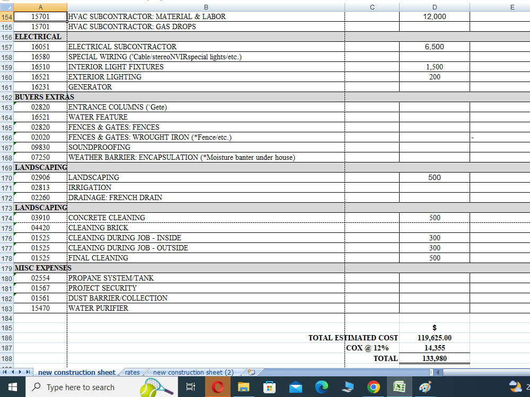The height and width of the screenshot is (397, 530).
Task: Click the "WEATHER BARRIER: ENCAPSULATION" cell
Action: (206, 157)
